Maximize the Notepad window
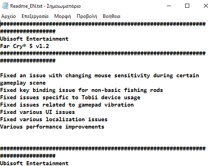The width and height of the screenshot is (208, 166). pos(187,6)
